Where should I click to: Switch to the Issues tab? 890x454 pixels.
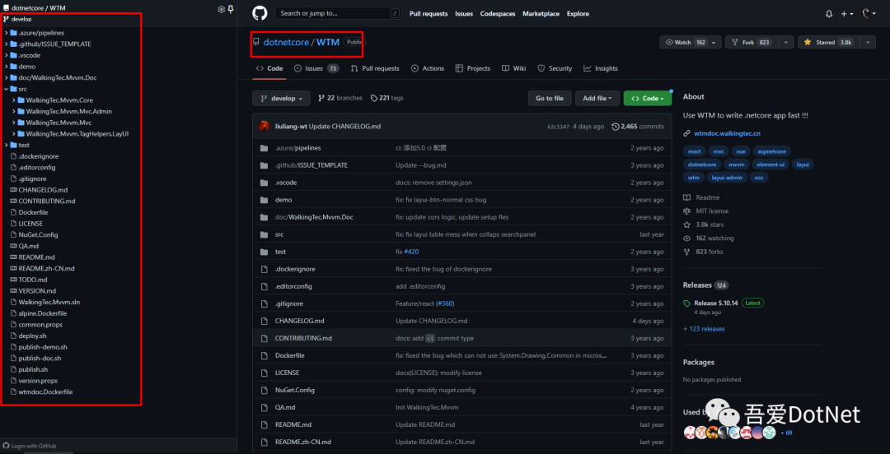coord(316,68)
